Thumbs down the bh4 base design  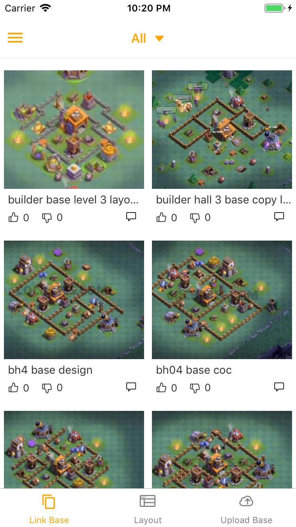point(47,388)
